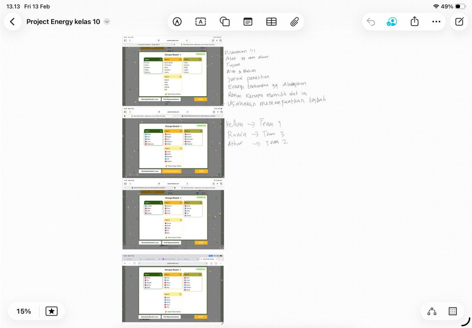Open the starred scenes navigator
Image resolution: width=472 pixels, height=328 pixels.
(x=52, y=311)
